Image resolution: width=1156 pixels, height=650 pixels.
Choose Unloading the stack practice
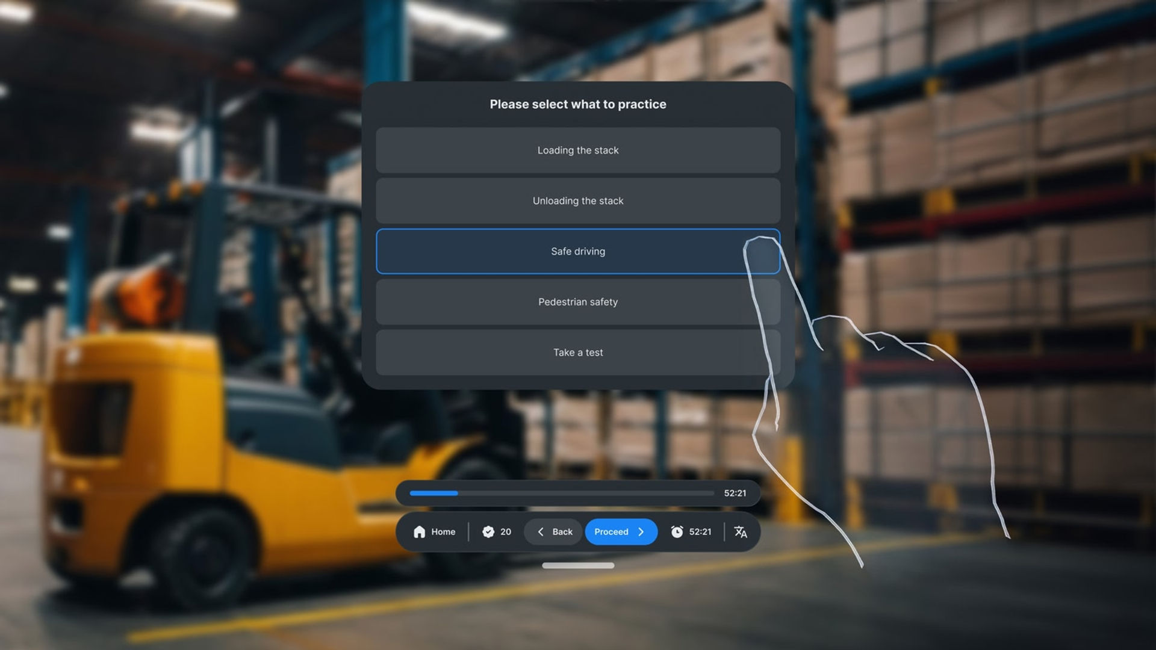coord(578,200)
